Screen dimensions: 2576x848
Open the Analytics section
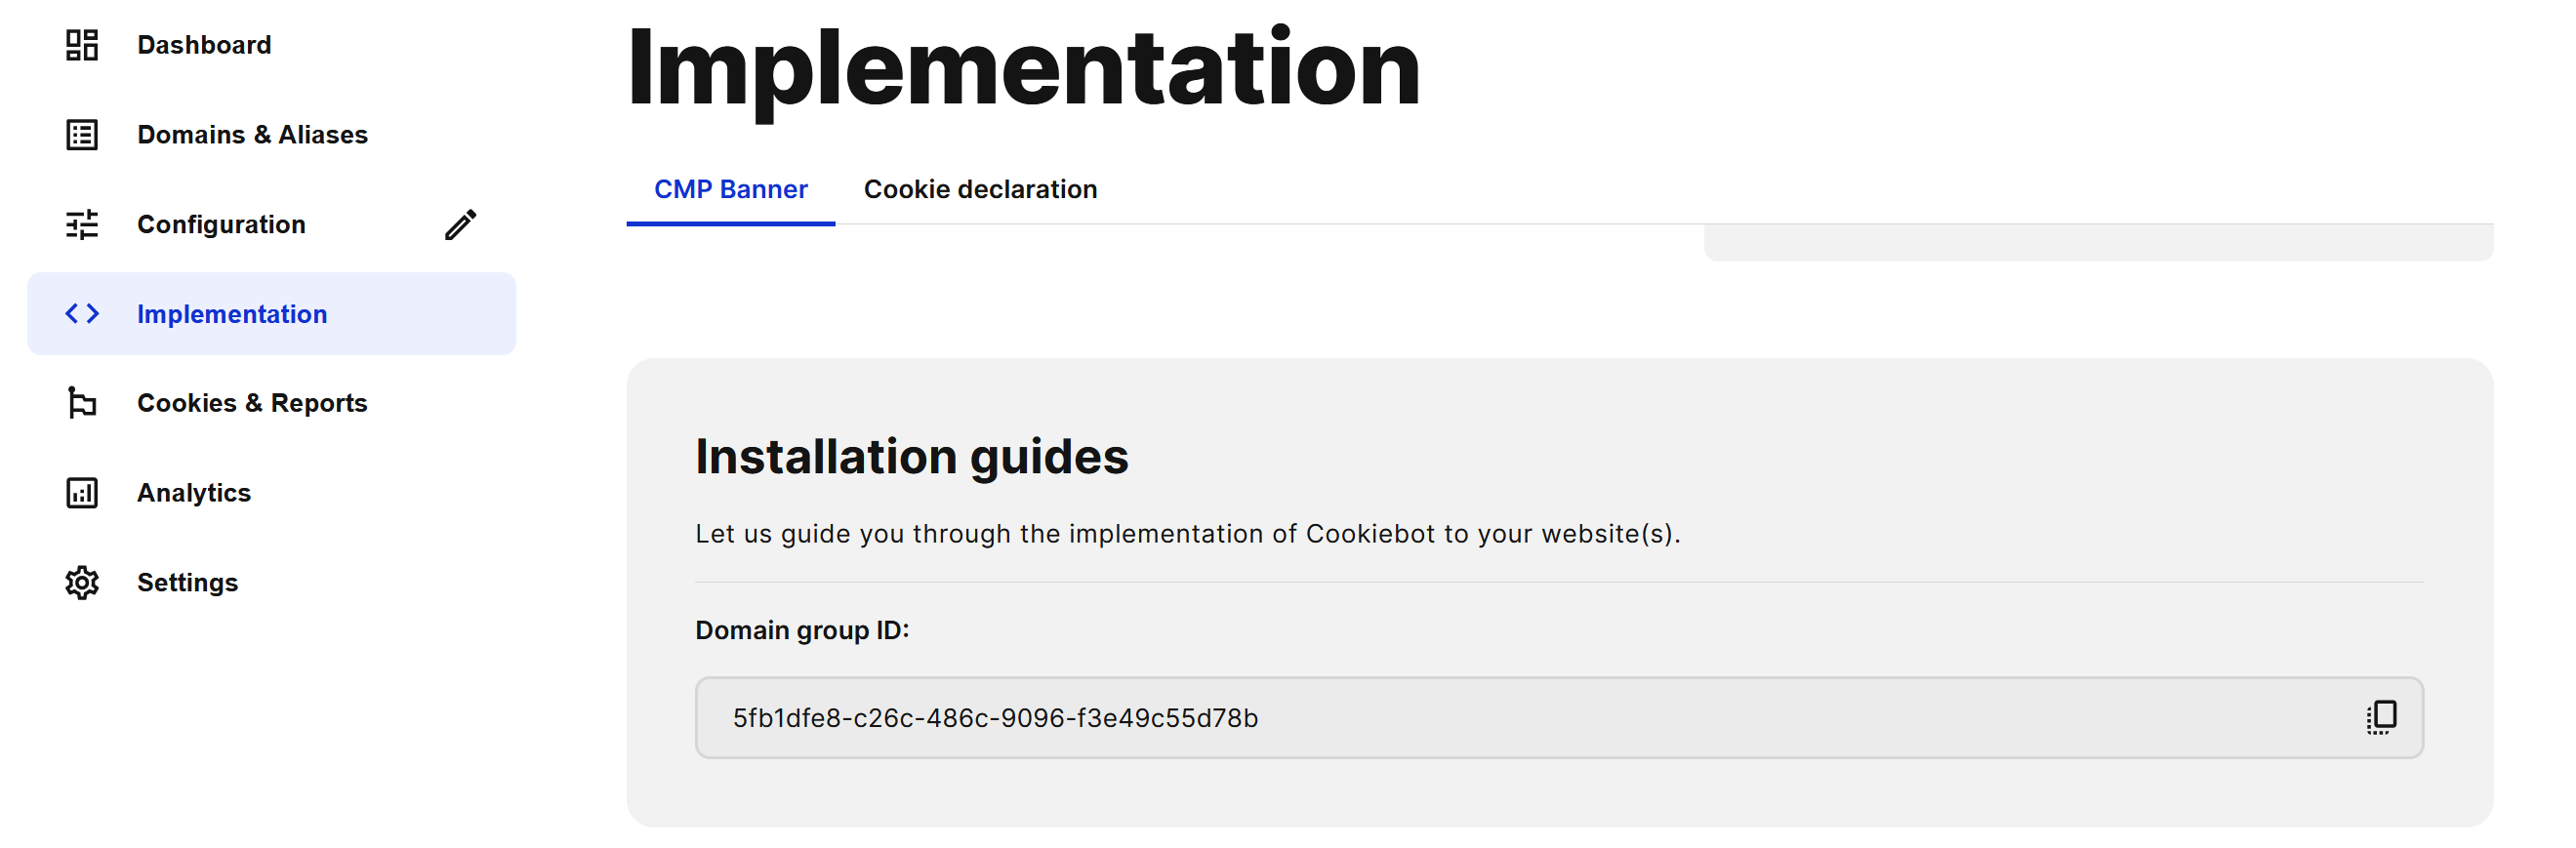(x=194, y=493)
